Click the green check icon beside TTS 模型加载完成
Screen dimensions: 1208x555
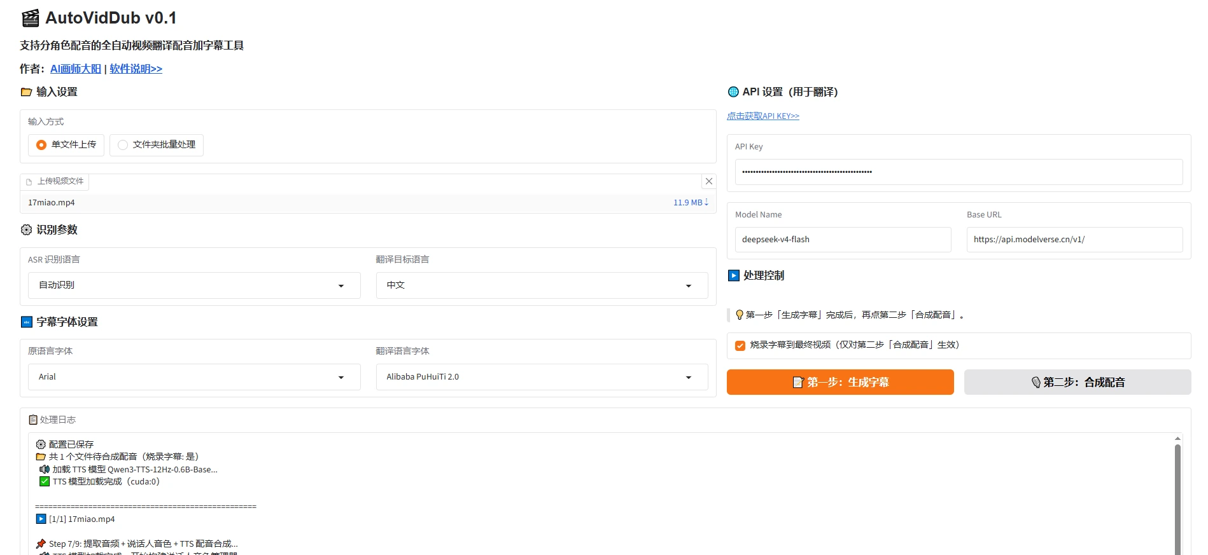[45, 481]
